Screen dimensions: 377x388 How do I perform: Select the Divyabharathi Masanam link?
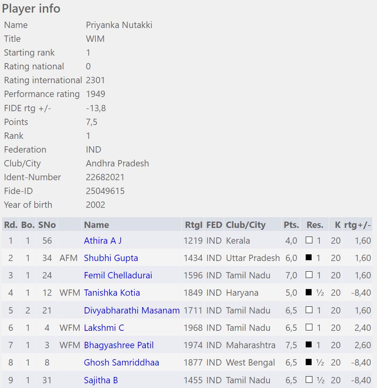point(132,310)
